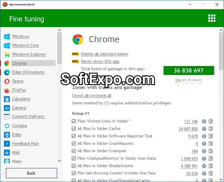Click the Edge (Chromium) icon
The width and height of the screenshot is (224, 182).
tap(7, 72)
